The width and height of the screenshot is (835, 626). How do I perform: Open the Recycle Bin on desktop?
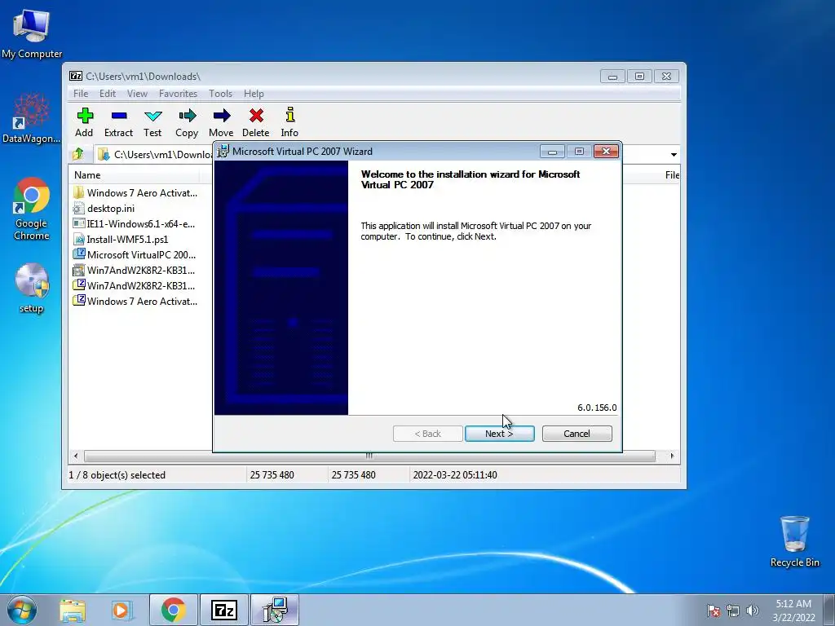coord(794,541)
